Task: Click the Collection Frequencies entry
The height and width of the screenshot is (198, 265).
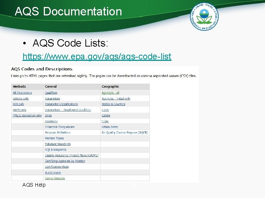Action: pos(60,127)
